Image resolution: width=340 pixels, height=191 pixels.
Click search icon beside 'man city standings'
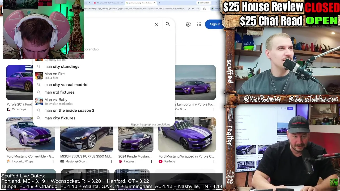39,67
